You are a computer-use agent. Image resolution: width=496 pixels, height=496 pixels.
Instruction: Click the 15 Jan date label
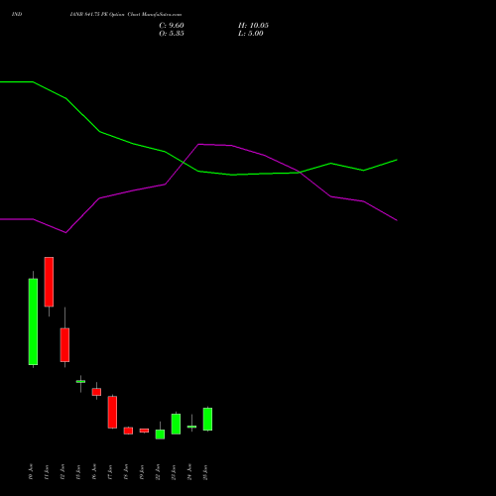click(x=78, y=472)
